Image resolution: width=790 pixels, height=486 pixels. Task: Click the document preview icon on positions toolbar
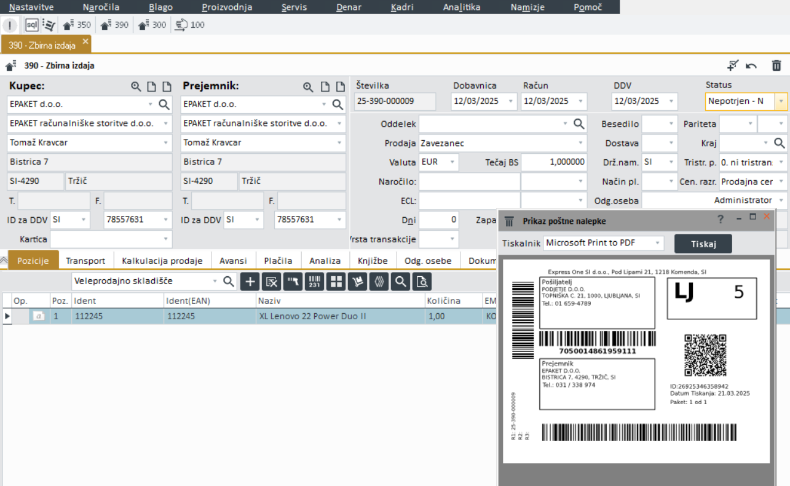[x=421, y=281]
